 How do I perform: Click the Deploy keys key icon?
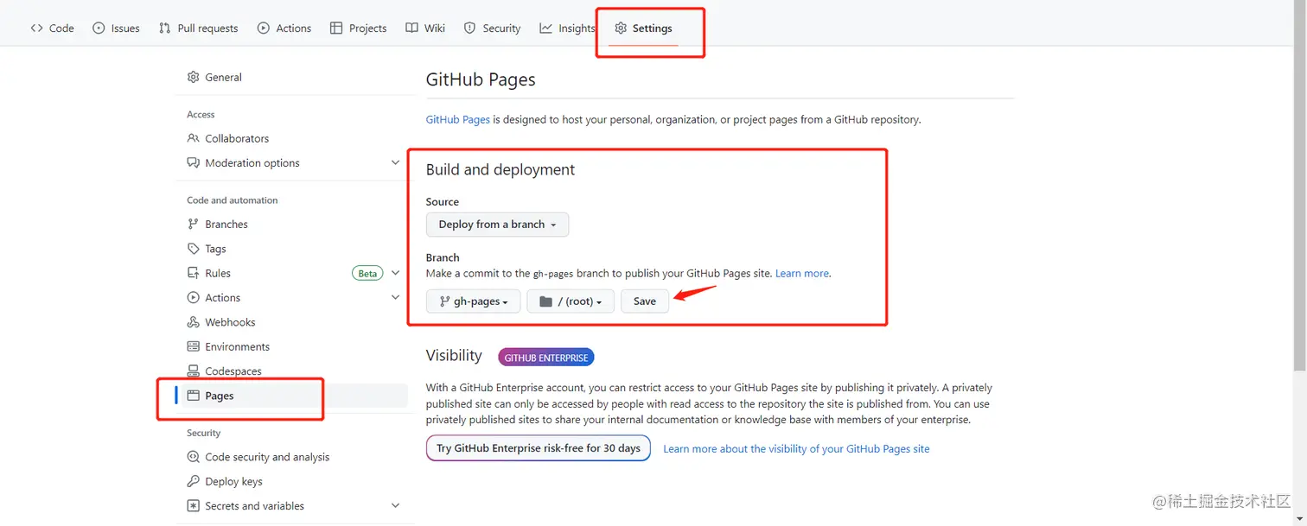(x=194, y=481)
